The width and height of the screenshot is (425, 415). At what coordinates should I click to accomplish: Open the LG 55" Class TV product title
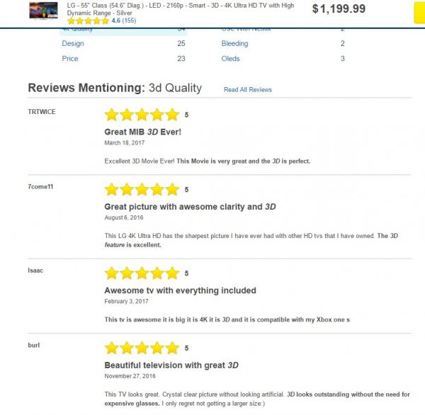coord(180,9)
